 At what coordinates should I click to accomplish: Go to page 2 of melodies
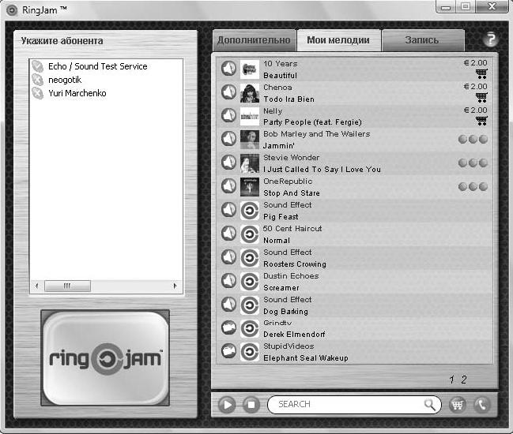[x=464, y=380]
